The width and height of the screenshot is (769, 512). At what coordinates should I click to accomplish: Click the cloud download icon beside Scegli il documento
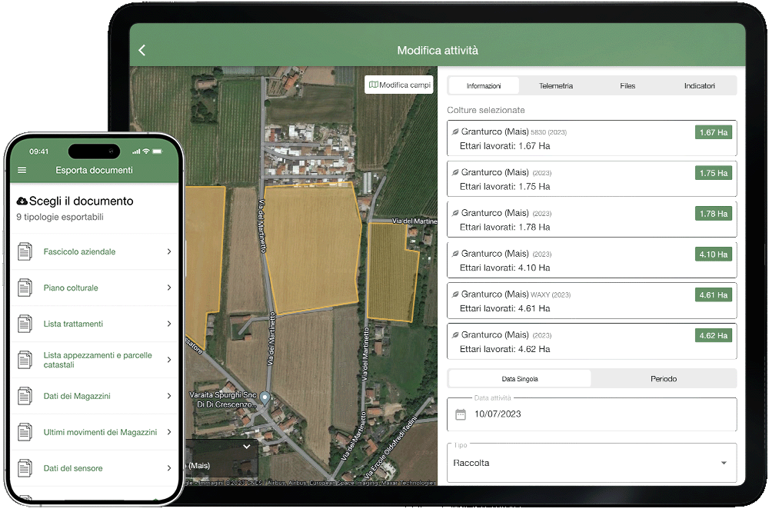point(22,201)
